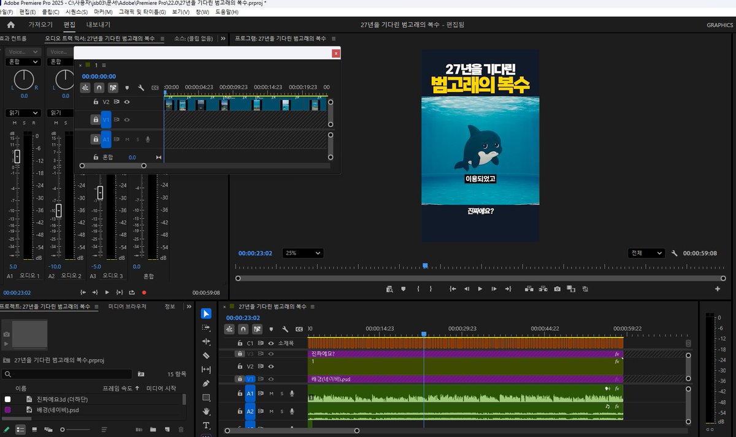Switch to 미디어 브라우저 tab
This screenshot has width=736, height=437.
point(128,306)
